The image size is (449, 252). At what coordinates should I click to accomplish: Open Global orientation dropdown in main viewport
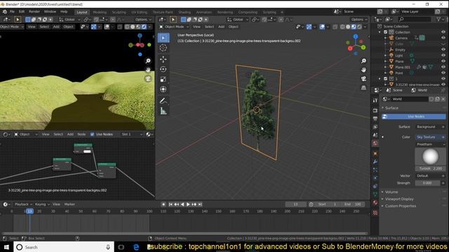pos(239,20)
